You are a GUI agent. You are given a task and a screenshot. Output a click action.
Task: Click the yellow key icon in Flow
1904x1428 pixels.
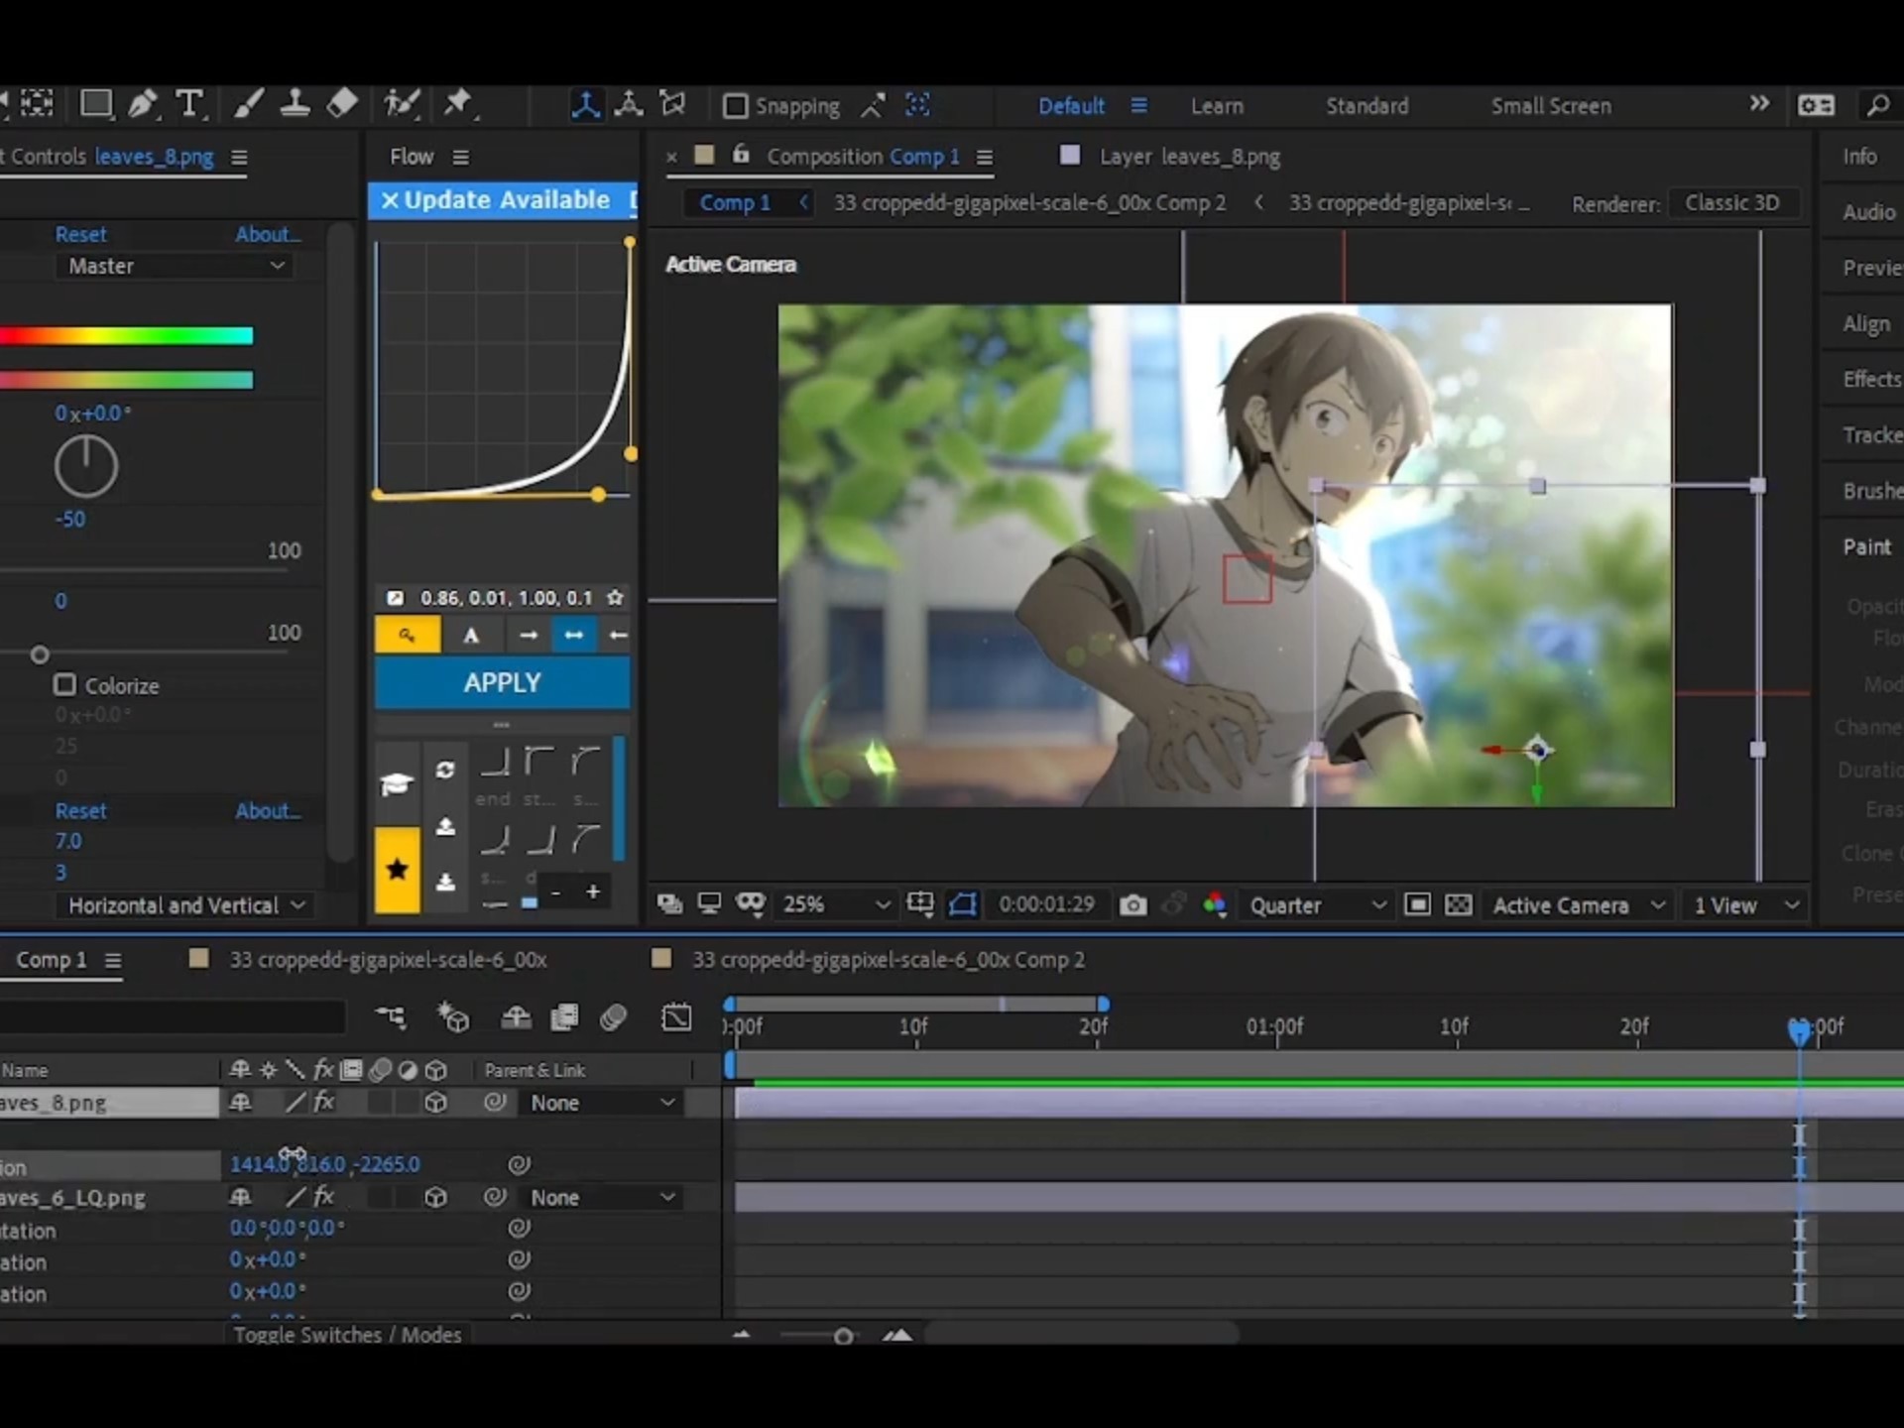[x=408, y=635]
